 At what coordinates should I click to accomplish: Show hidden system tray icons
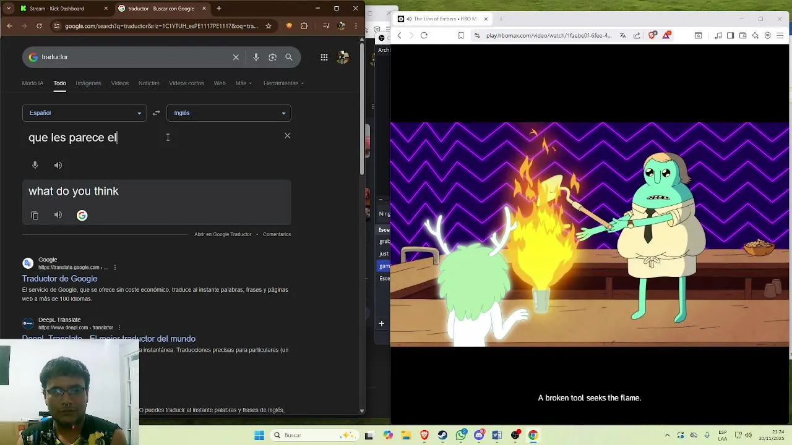pos(668,435)
